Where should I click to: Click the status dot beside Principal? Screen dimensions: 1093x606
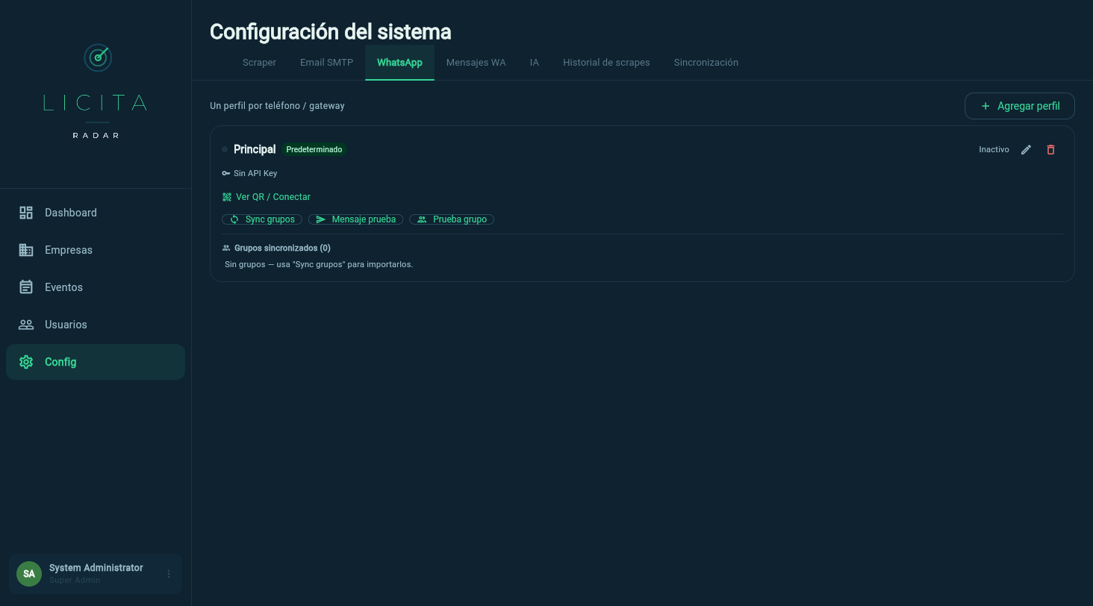225,149
